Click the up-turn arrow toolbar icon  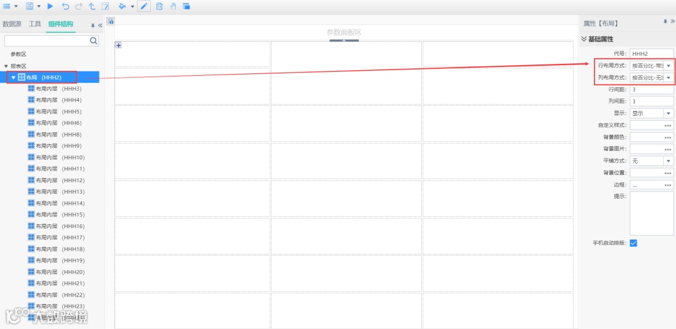(92, 6)
